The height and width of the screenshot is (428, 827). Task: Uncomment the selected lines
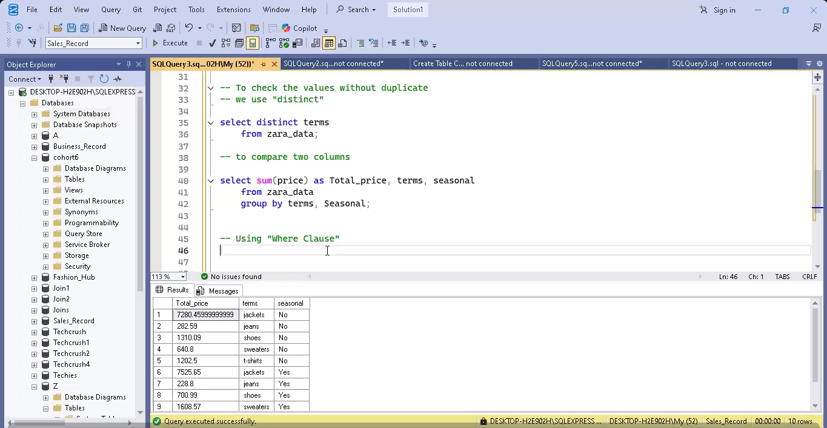tap(374, 43)
